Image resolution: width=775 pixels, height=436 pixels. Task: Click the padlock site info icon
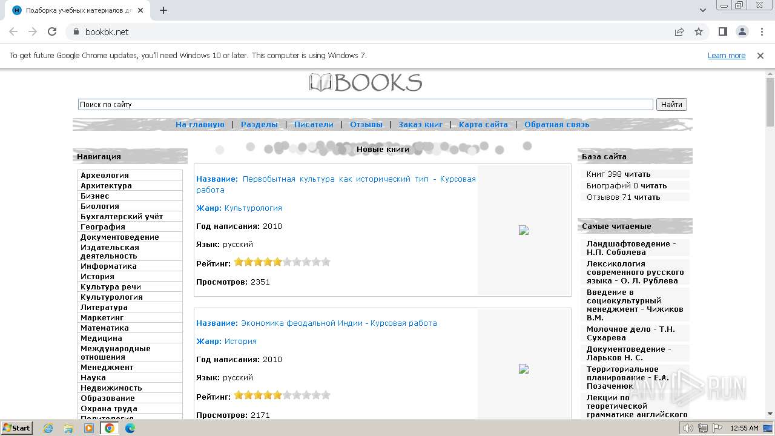76,31
